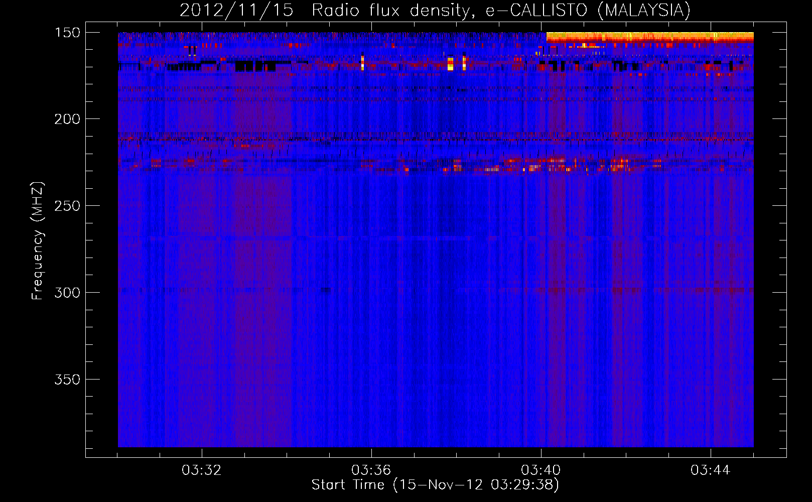Click the 150 frequency tick label
Image resolution: width=812 pixels, height=502 pixels.
[67, 33]
